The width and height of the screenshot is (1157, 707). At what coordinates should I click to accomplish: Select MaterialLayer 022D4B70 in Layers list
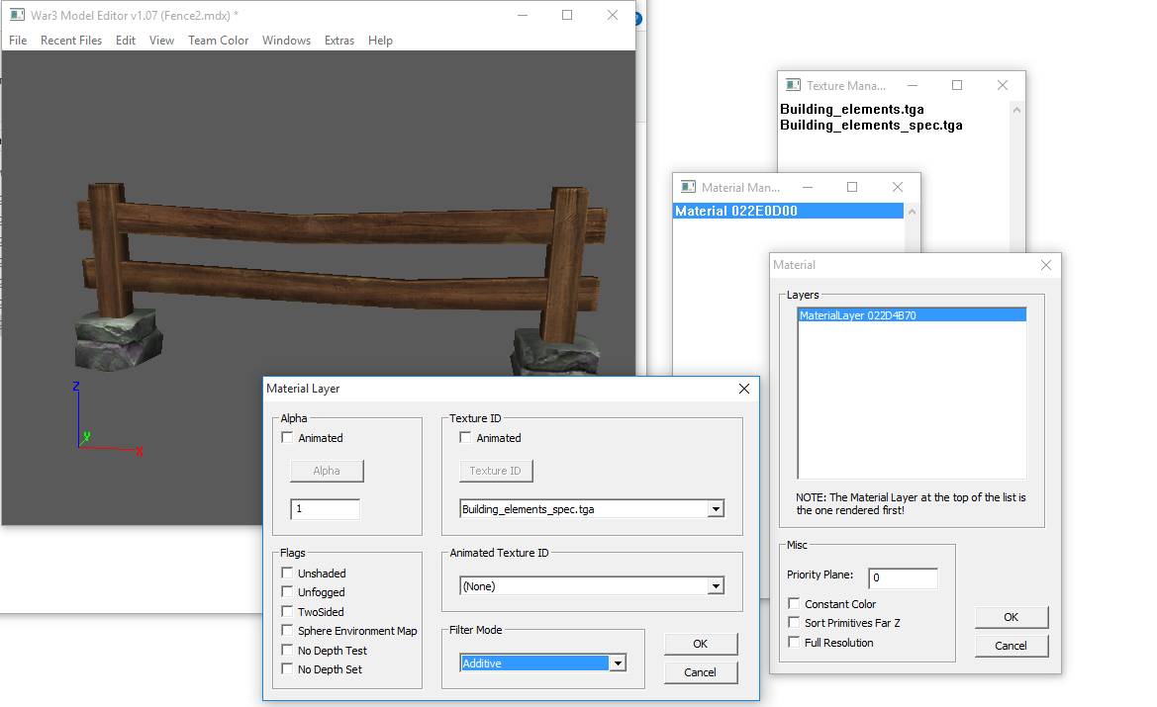[912, 315]
